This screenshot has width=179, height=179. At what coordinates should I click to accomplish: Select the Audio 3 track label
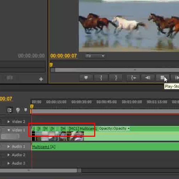(19, 163)
